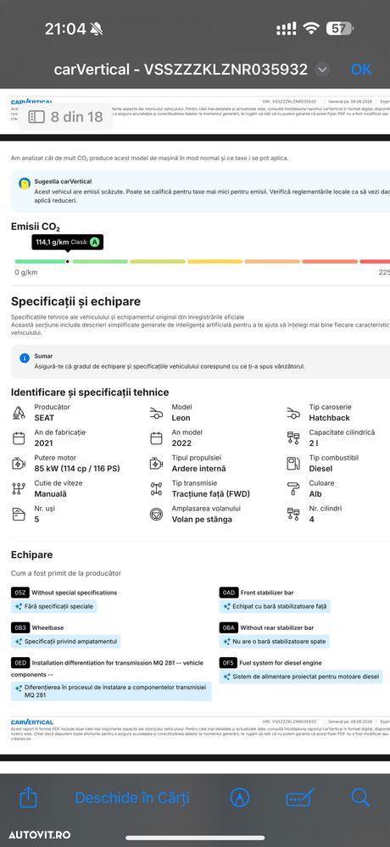
Task: Tap the gearbox icon beside Cutie de viteze
Action: click(x=19, y=488)
